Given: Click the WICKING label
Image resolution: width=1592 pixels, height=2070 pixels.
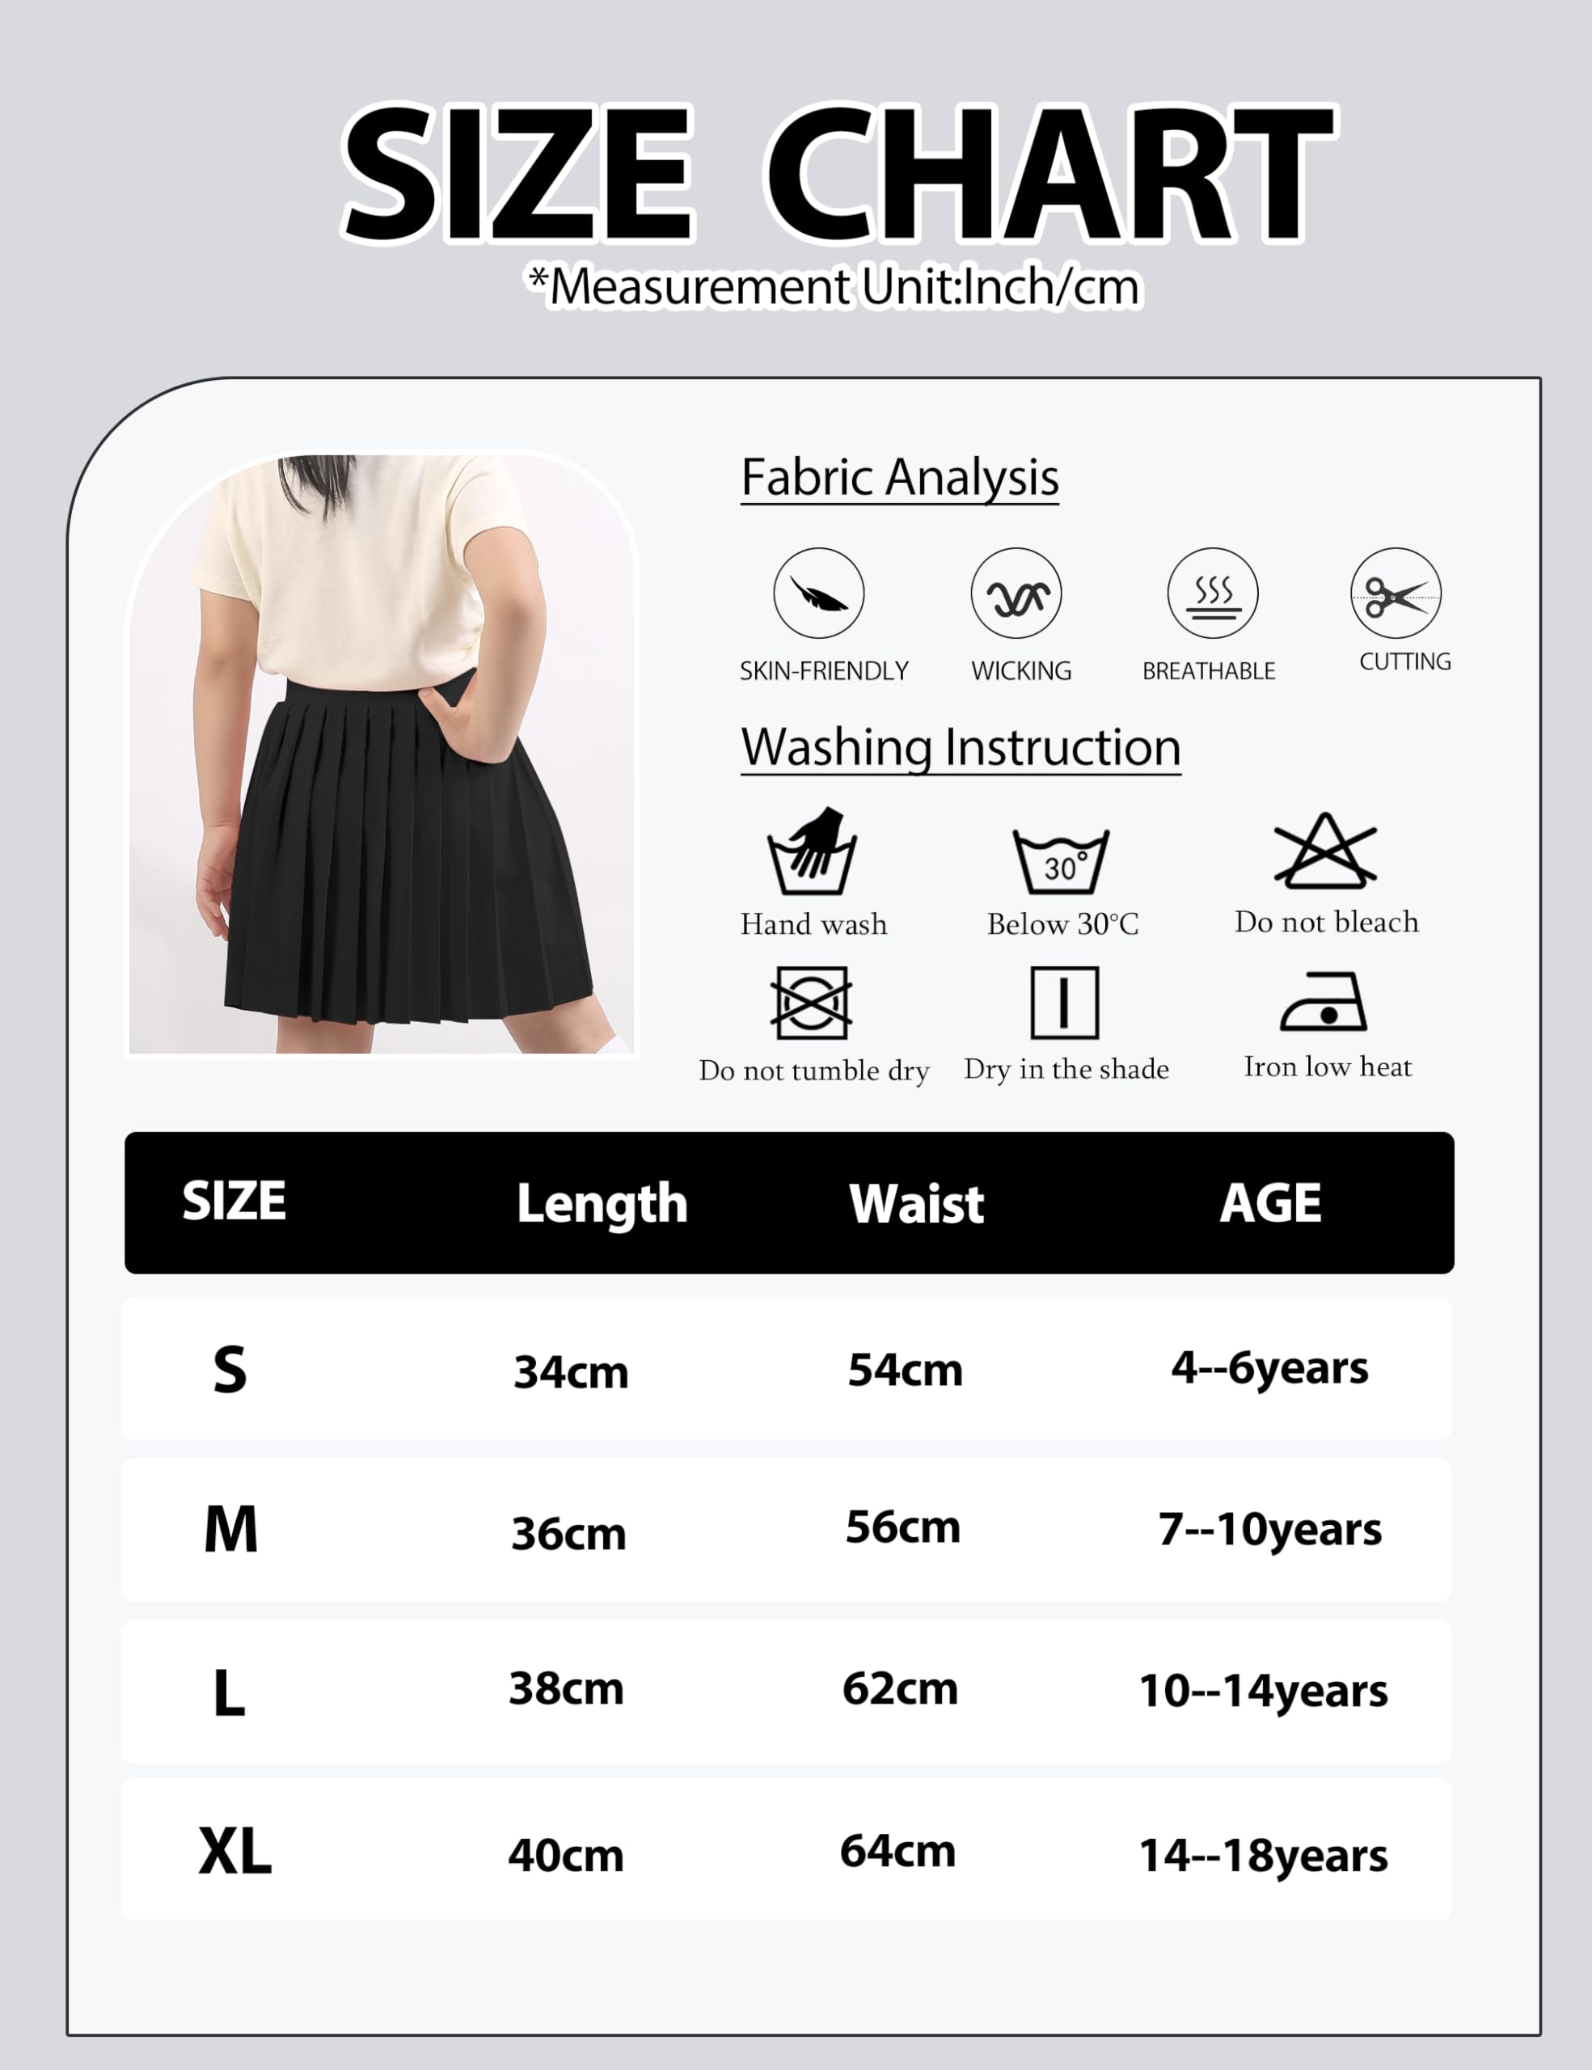Looking at the screenshot, I should pyautogui.click(x=1020, y=671).
